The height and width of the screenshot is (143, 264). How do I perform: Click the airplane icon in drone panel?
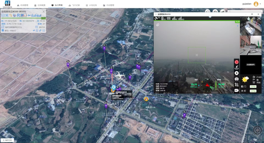(x=29, y=16)
